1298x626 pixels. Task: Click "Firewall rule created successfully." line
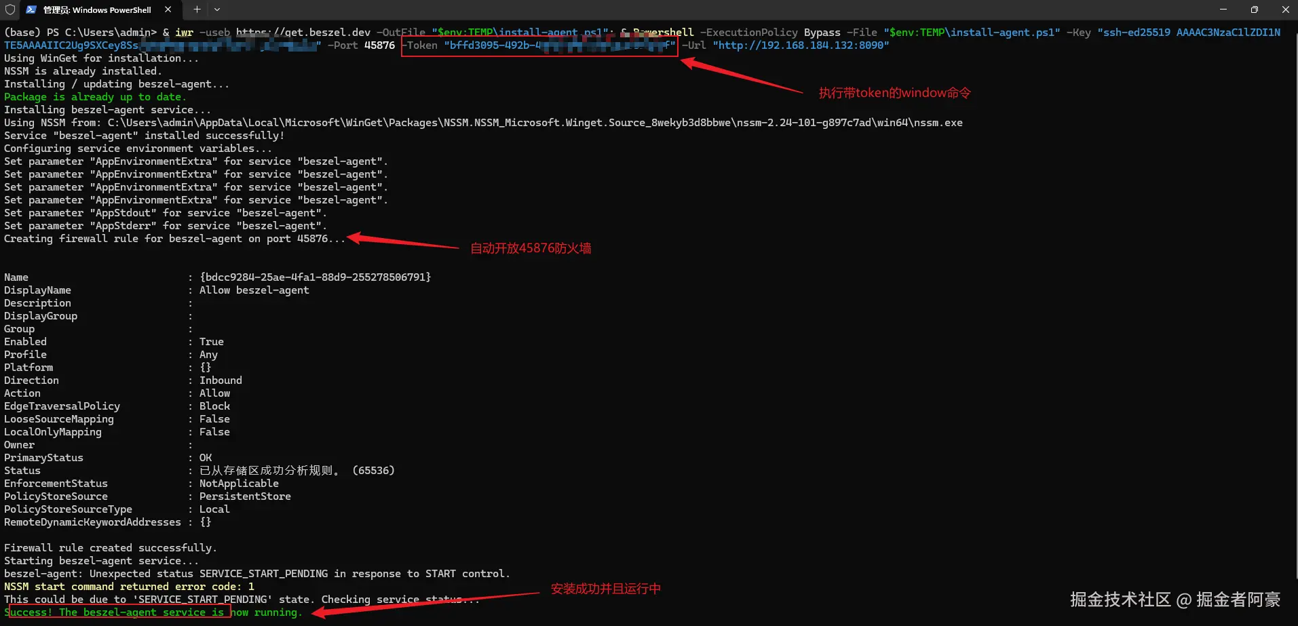click(x=111, y=548)
